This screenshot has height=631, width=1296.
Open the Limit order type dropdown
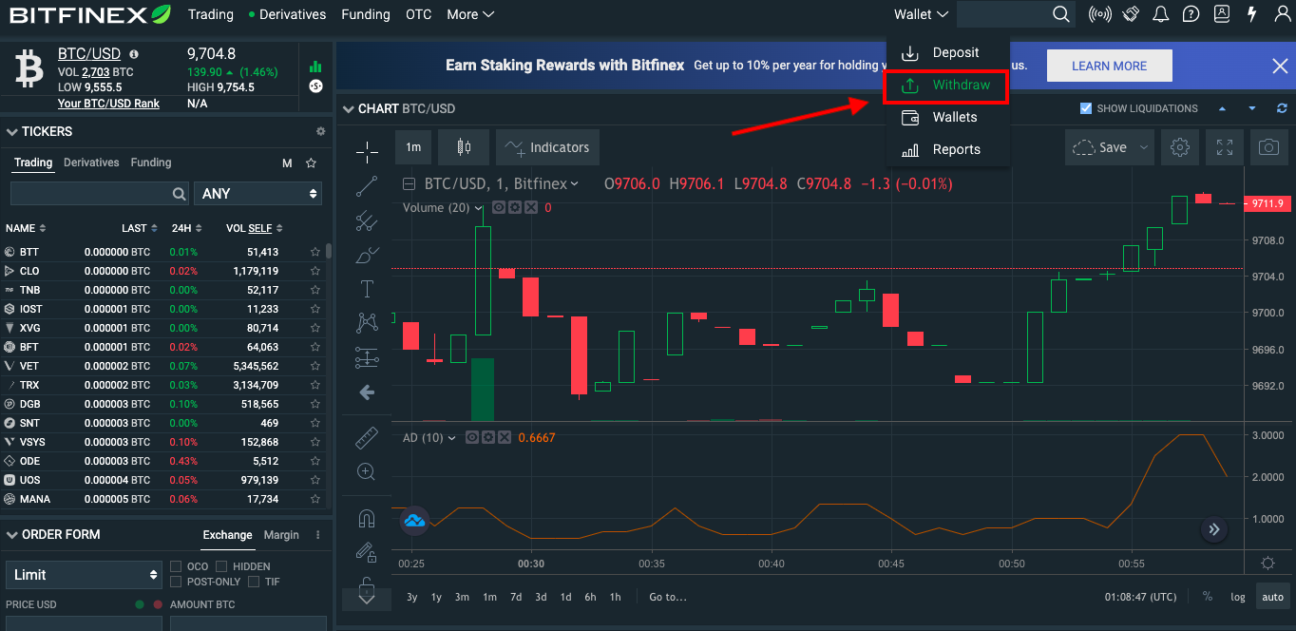click(84, 575)
